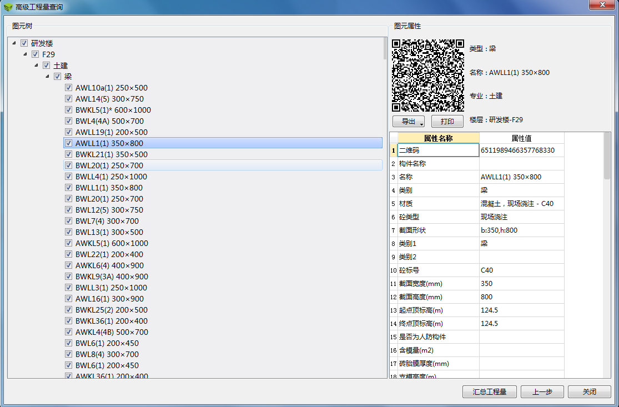This screenshot has height=407, width=619.
Task: Uncheck the 研发楼 root checkbox
Action: point(24,43)
